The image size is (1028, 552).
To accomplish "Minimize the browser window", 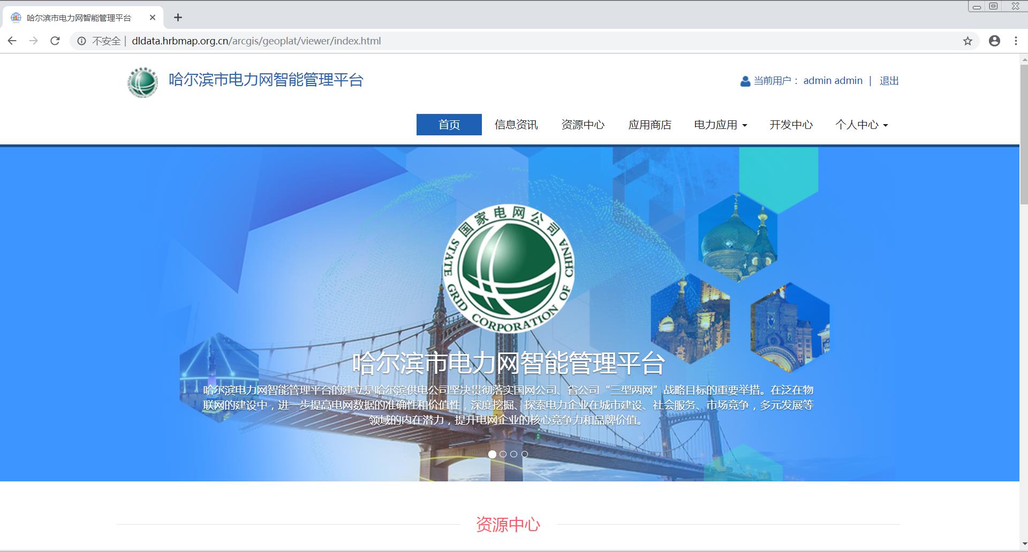I will pos(977,6).
